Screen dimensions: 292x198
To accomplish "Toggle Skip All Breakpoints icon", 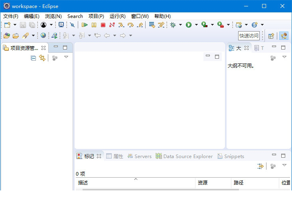I will 72,25.
